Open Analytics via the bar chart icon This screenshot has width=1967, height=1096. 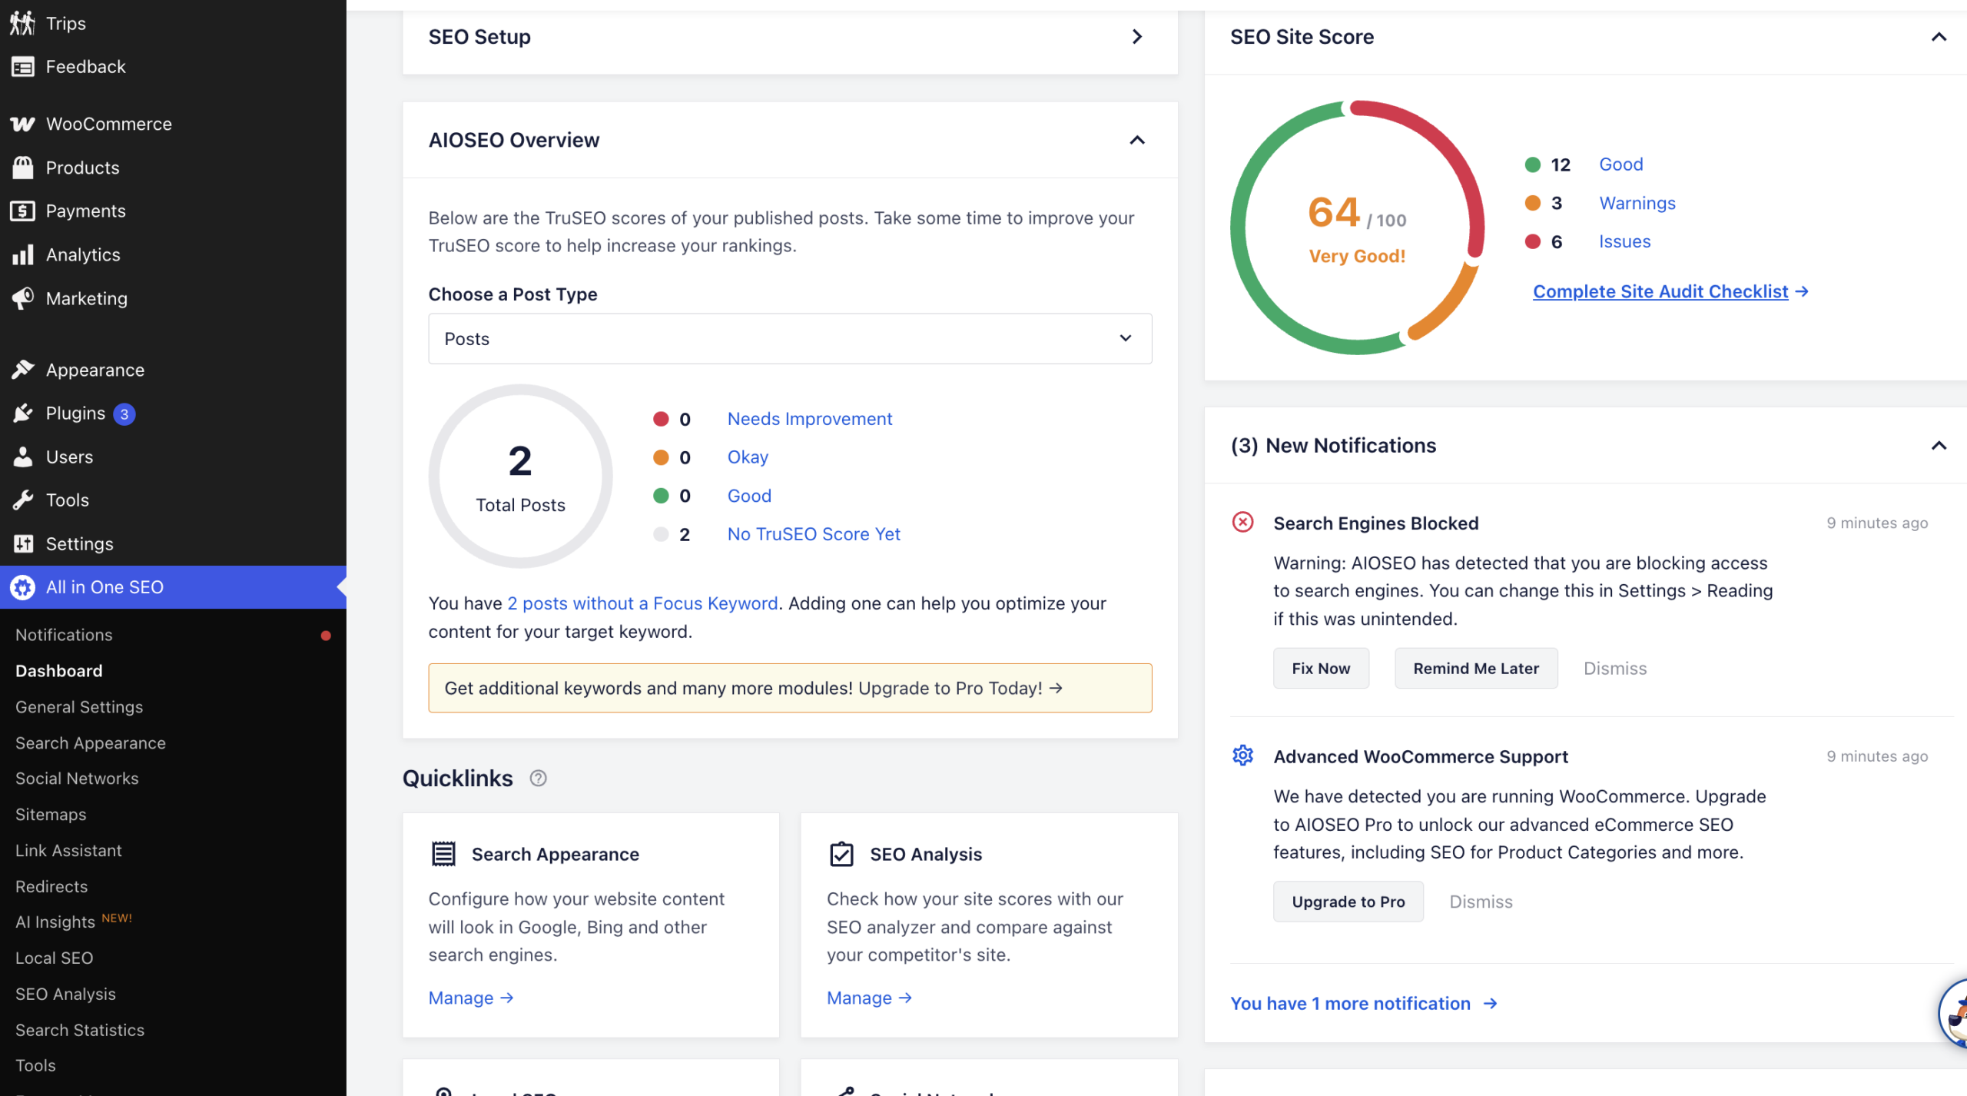pos(22,254)
